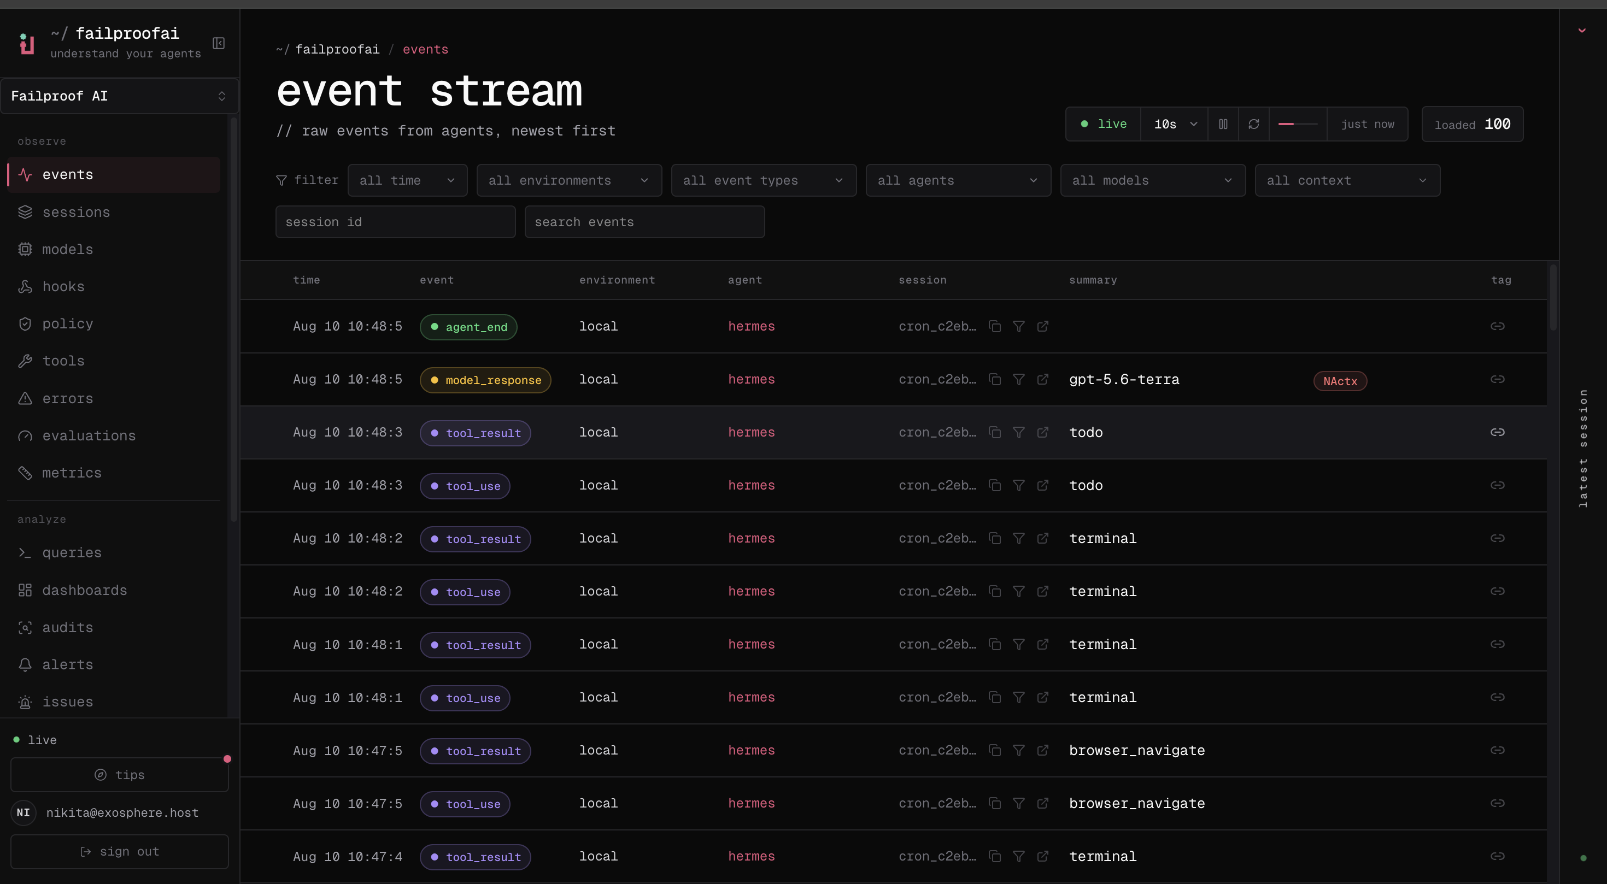Open the Failproof AI workspace switcher
The height and width of the screenshot is (884, 1607).
click(119, 96)
